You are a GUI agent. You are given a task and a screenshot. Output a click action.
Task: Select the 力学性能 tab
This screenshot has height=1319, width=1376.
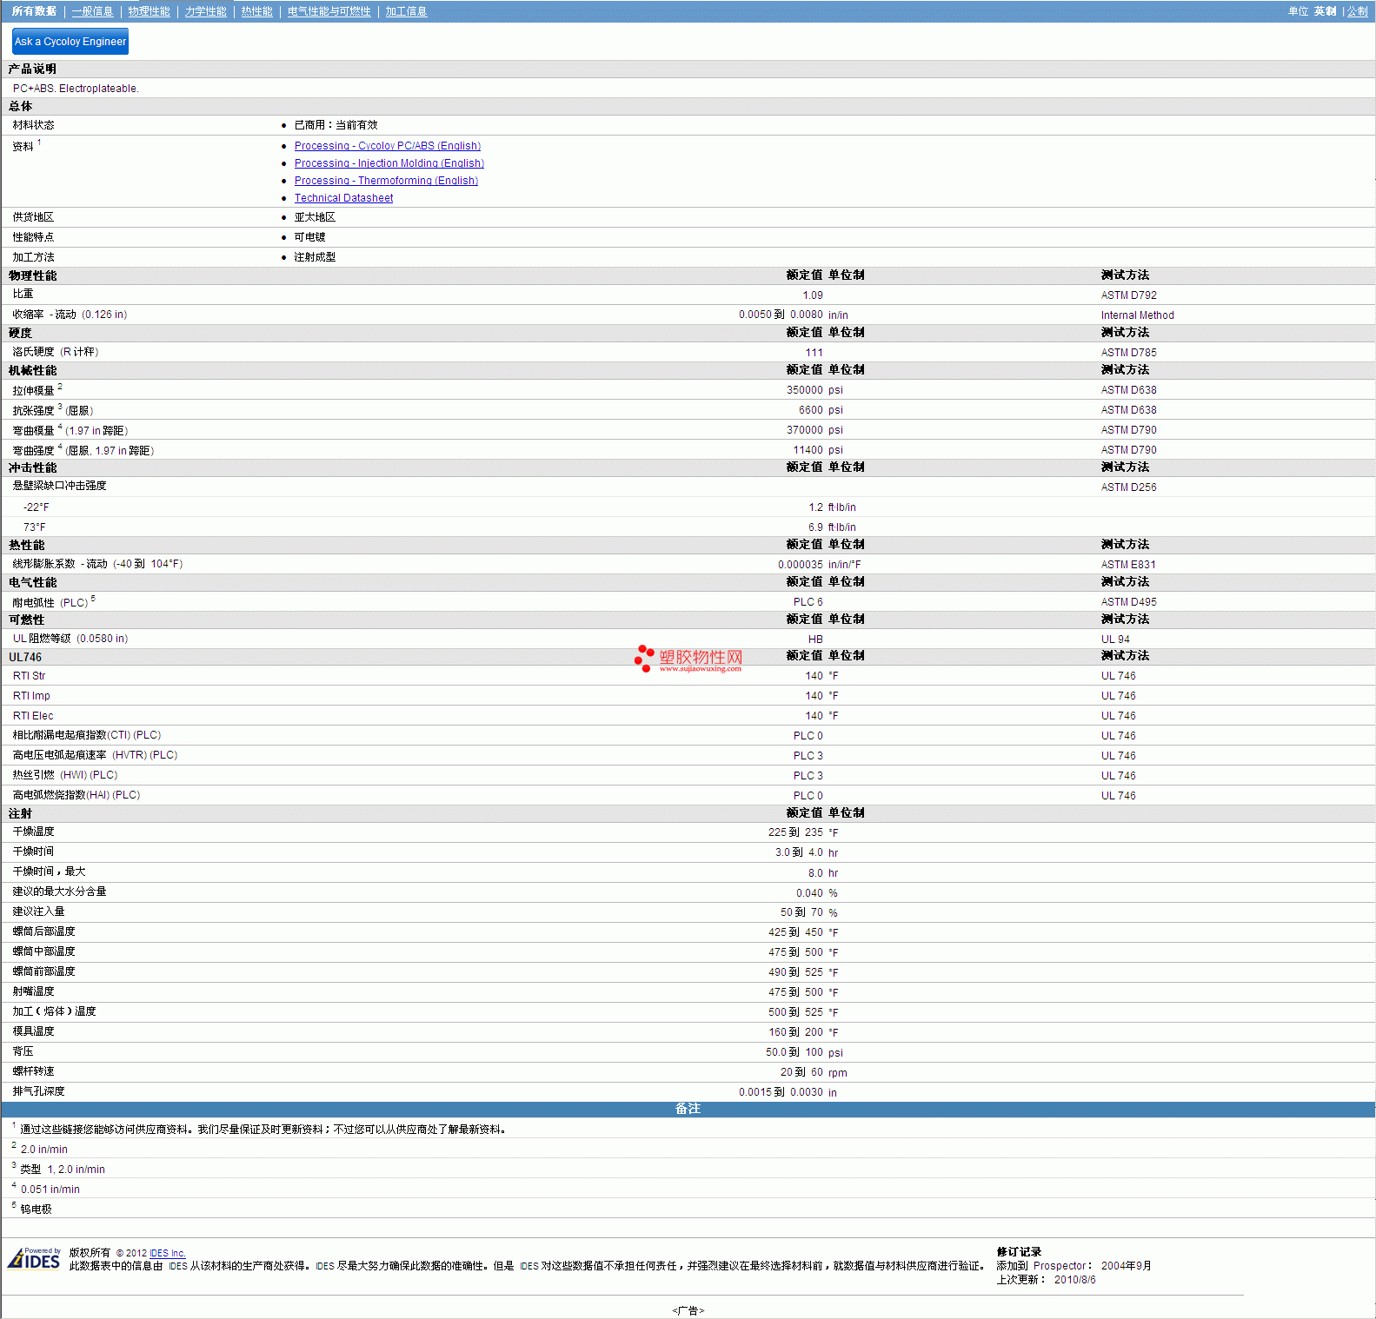pos(205,11)
